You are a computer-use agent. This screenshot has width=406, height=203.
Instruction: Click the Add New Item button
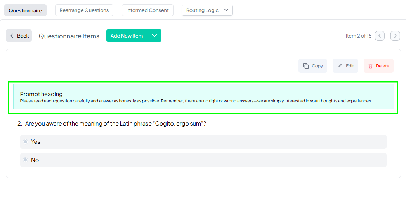tap(127, 36)
